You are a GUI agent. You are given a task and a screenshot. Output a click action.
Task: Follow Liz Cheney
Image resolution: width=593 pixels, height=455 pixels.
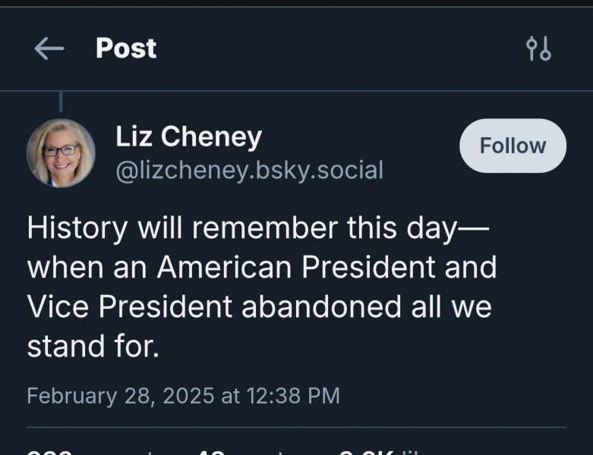513,146
